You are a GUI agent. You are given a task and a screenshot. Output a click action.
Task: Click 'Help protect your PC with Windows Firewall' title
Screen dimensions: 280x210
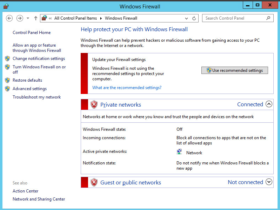click(x=134, y=29)
